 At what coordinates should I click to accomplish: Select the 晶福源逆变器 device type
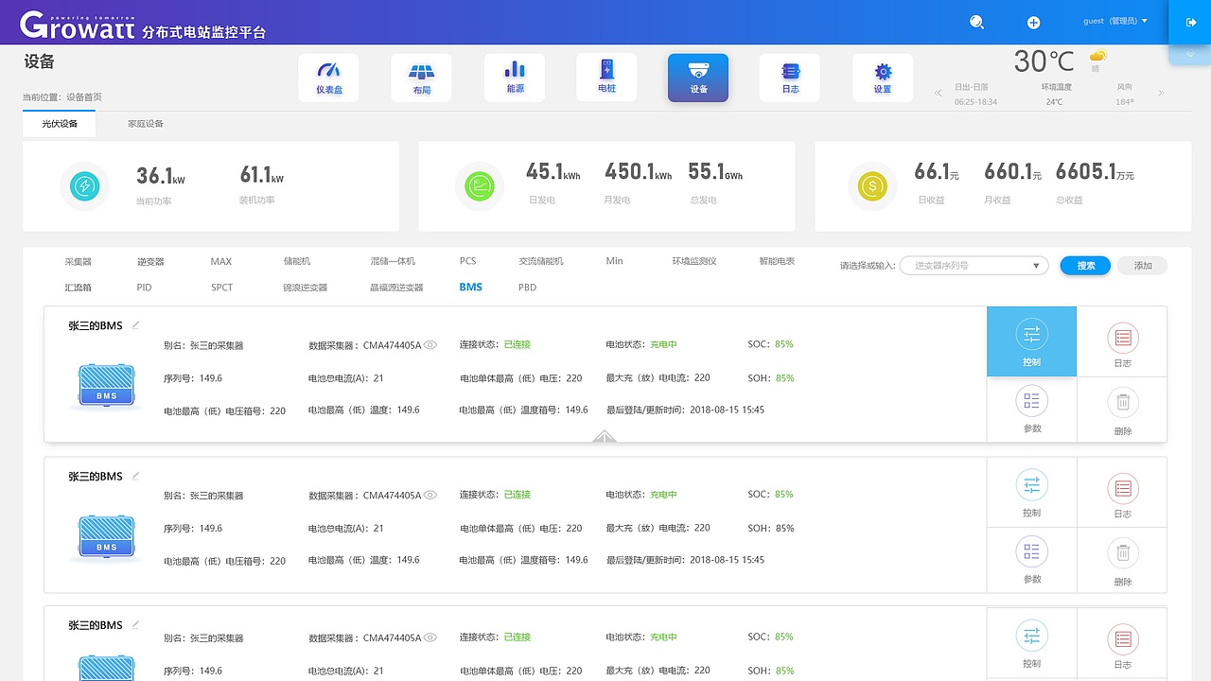pos(396,288)
